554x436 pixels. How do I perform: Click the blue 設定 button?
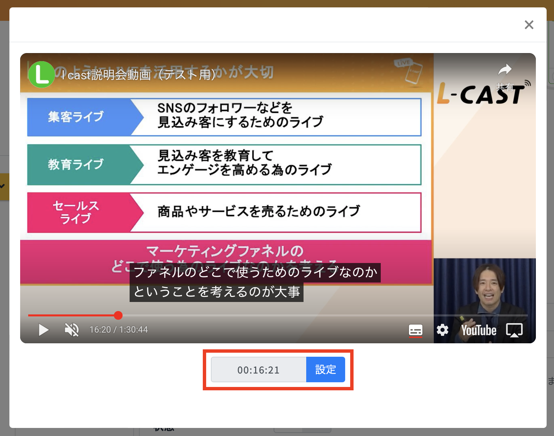326,369
